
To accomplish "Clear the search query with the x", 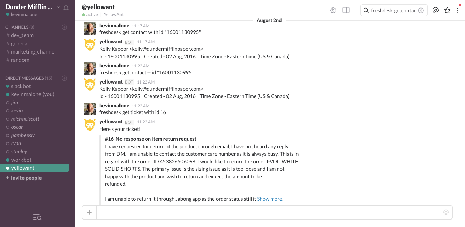I will (x=421, y=10).
